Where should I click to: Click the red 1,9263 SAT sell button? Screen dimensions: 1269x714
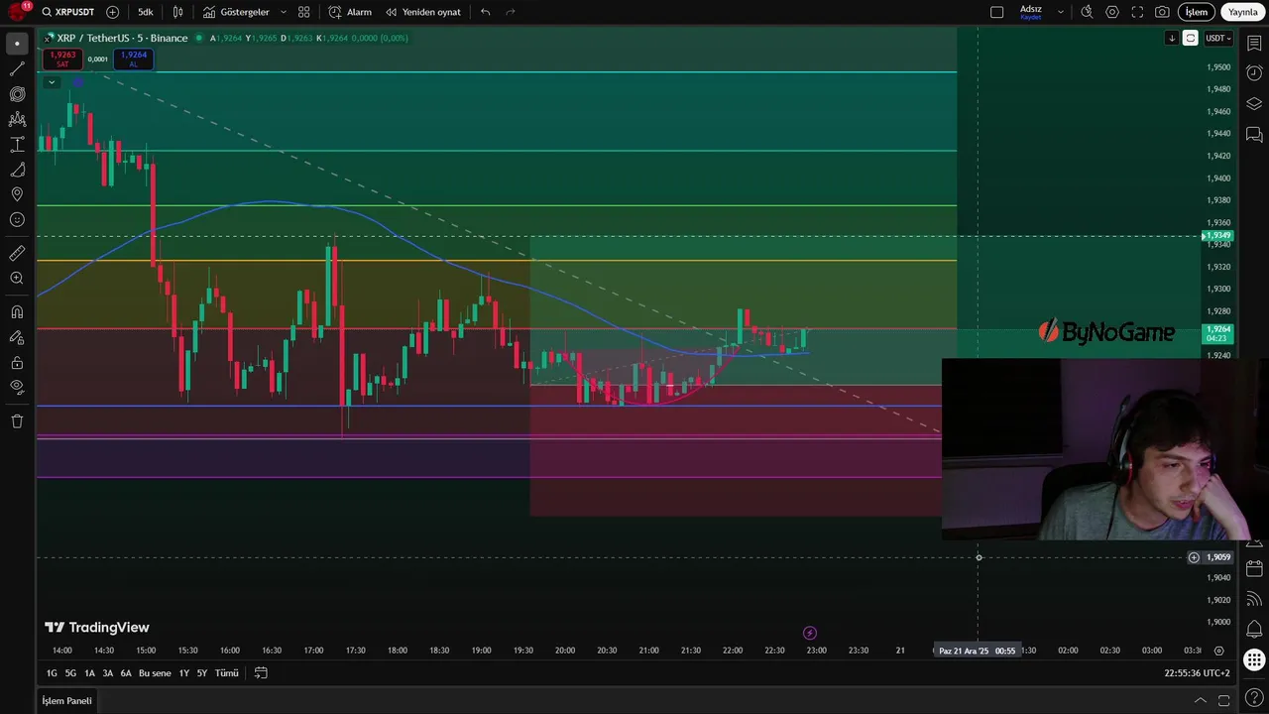pos(62,59)
